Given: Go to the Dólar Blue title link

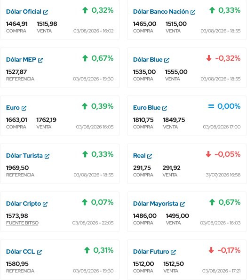Looking at the screenshot, I should 148,60.
